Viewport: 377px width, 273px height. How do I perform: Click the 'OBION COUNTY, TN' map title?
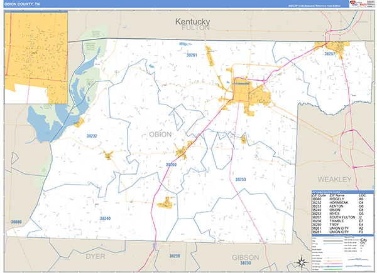(x=22, y=4)
